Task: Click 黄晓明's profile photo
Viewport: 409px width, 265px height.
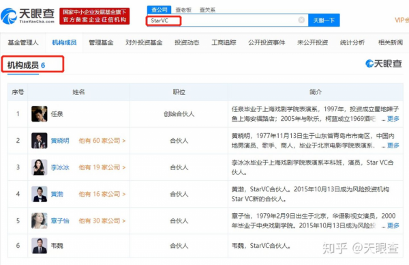Action: (x=40, y=141)
